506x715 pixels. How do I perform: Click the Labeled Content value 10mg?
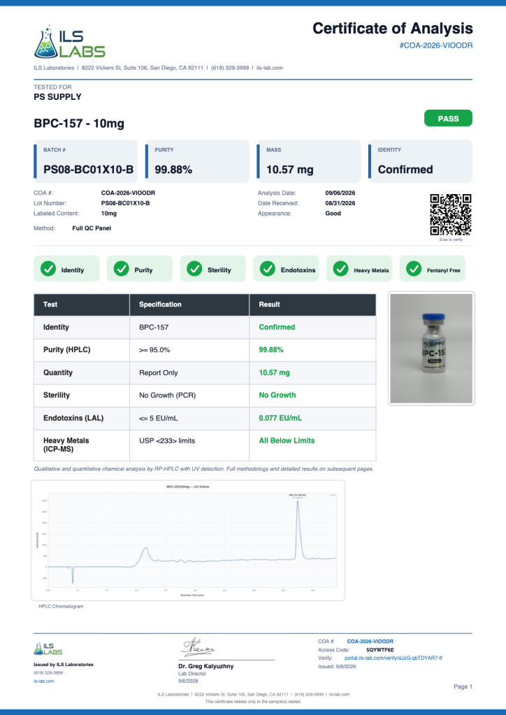[108, 214]
